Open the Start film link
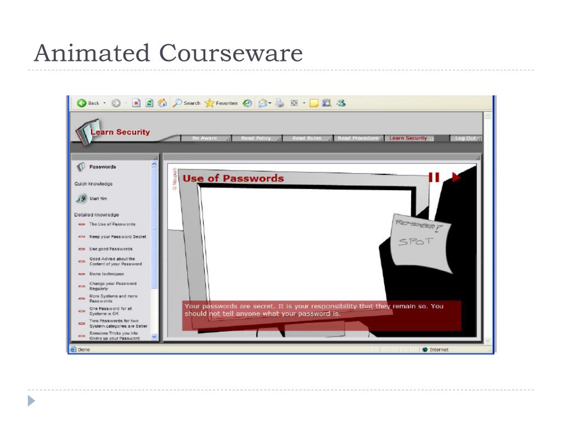 click(98, 198)
